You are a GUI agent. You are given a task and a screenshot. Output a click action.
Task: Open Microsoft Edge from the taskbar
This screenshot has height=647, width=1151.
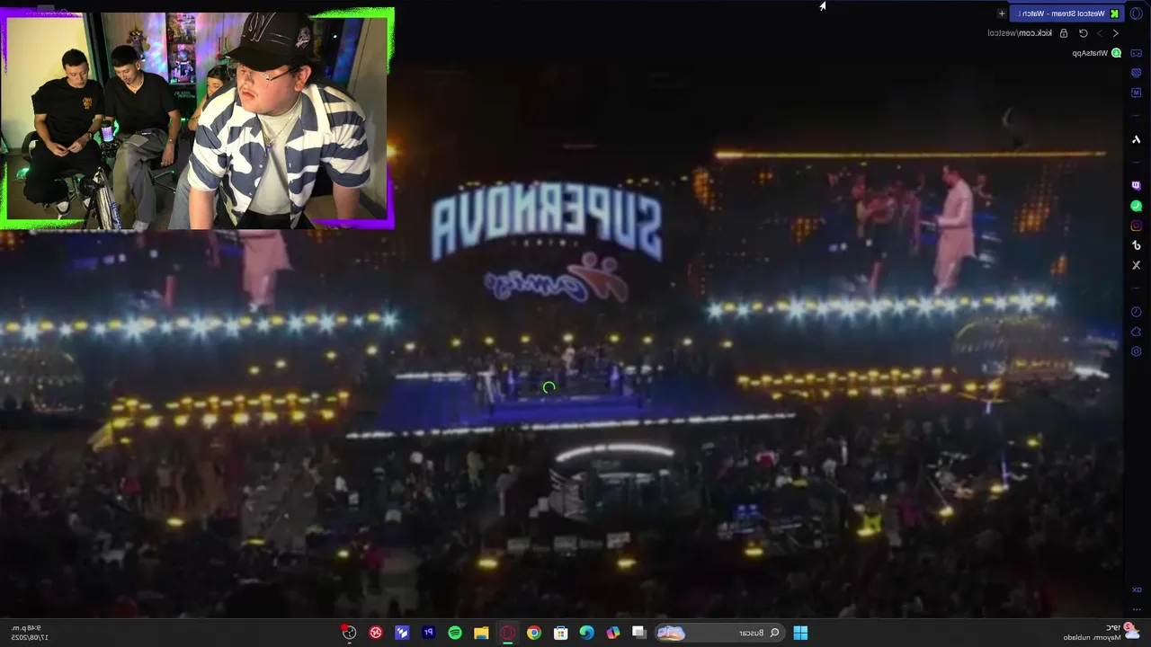point(586,633)
